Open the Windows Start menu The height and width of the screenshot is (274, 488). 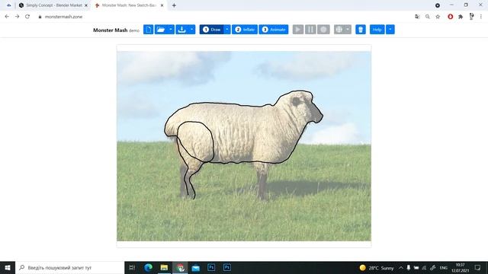point(8,267)
